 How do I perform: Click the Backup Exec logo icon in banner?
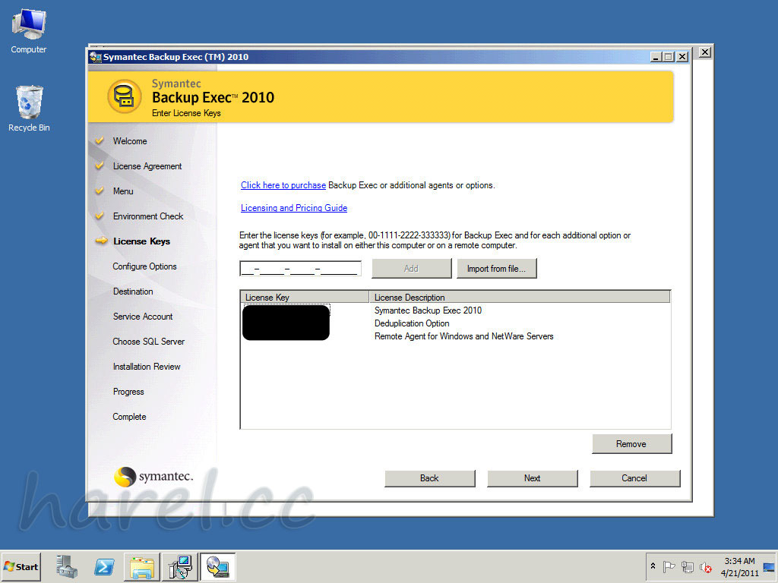[124, 96]
